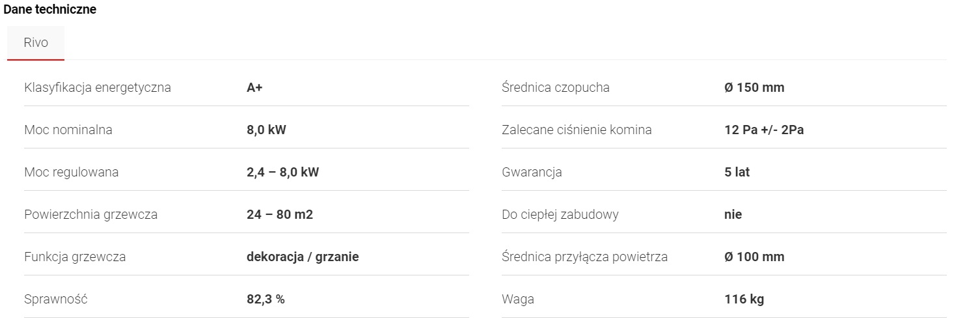Select the 24 – 80 m2 value
The width and height of the screenshot is (954, 323).
(280, 214)
